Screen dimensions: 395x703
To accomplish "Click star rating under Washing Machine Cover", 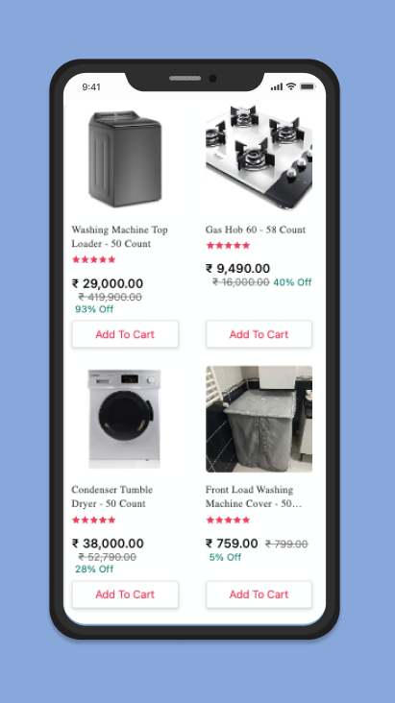I will 228,521.
